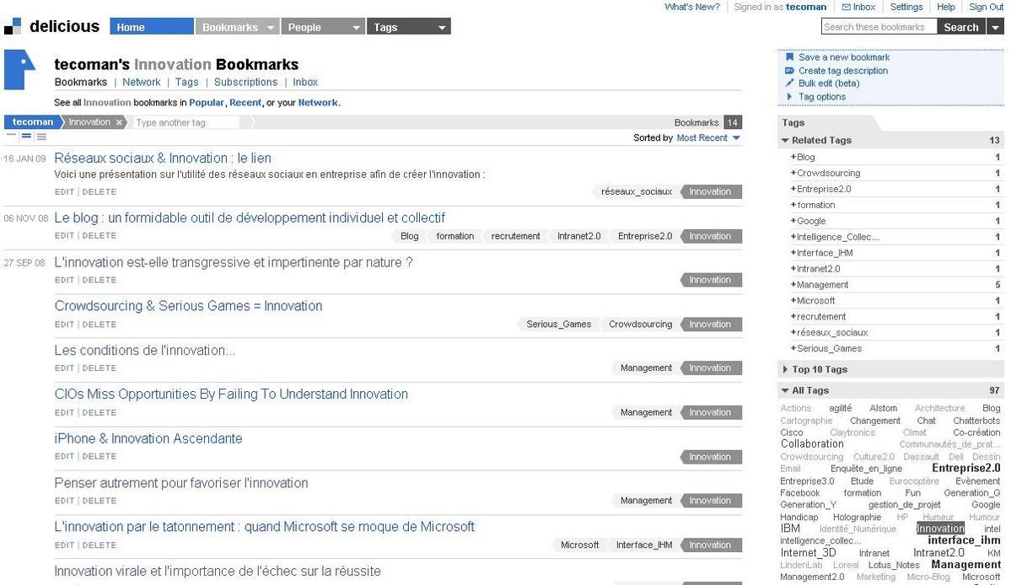Viewport: 1011px width, 585px height.
Task: Open the Recent Innovation bookmarks link
Action: point(245,103)
